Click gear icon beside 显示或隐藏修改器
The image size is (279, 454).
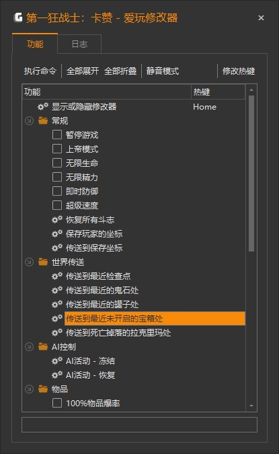point(43,106)
